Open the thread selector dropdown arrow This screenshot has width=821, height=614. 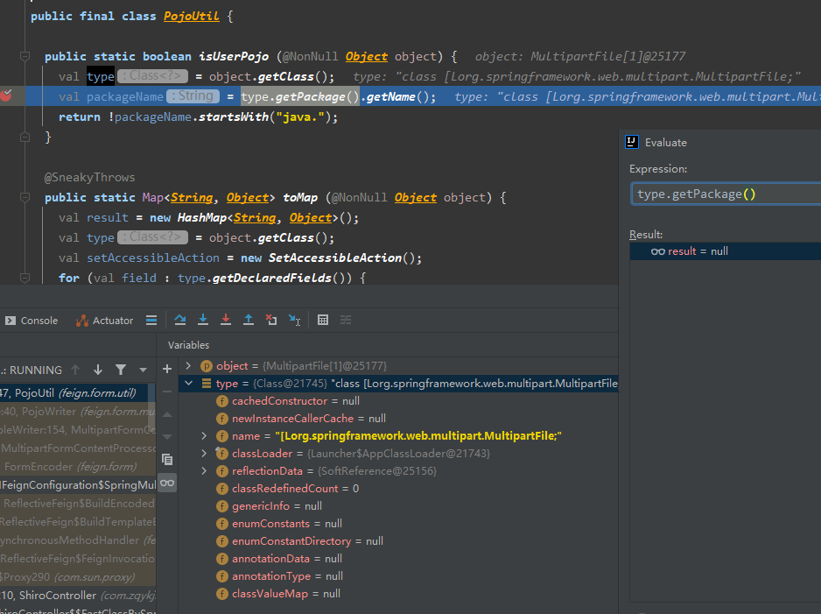click(x=143, y=370)
